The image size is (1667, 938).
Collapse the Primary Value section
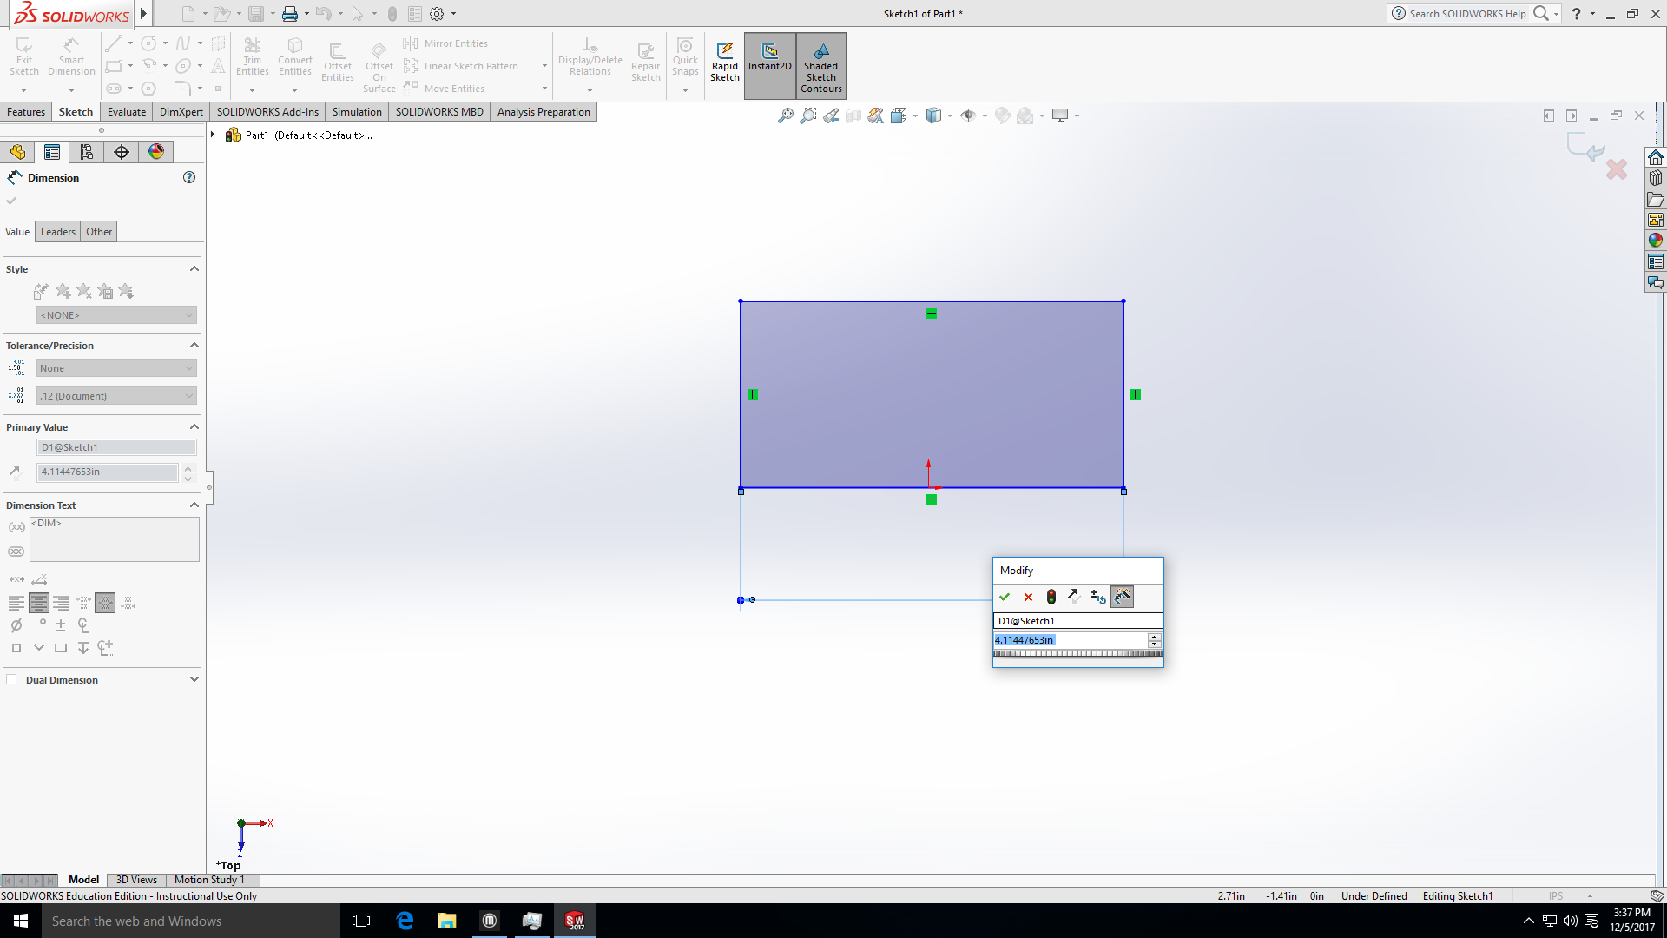(194, 426)
